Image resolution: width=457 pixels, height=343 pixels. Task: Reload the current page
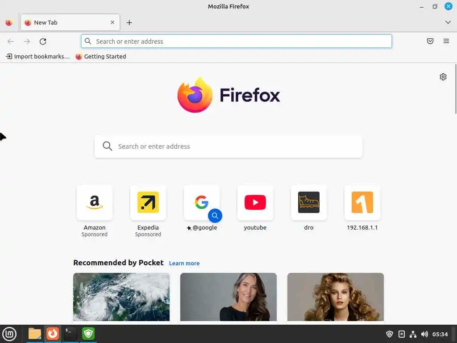pyautogui.click(x=43, y=42)
